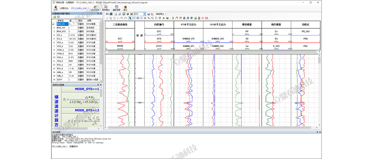This screenshot has width=374, height=159.
Task: Select the hollow rectangle drawing tool
Action: 134,18
